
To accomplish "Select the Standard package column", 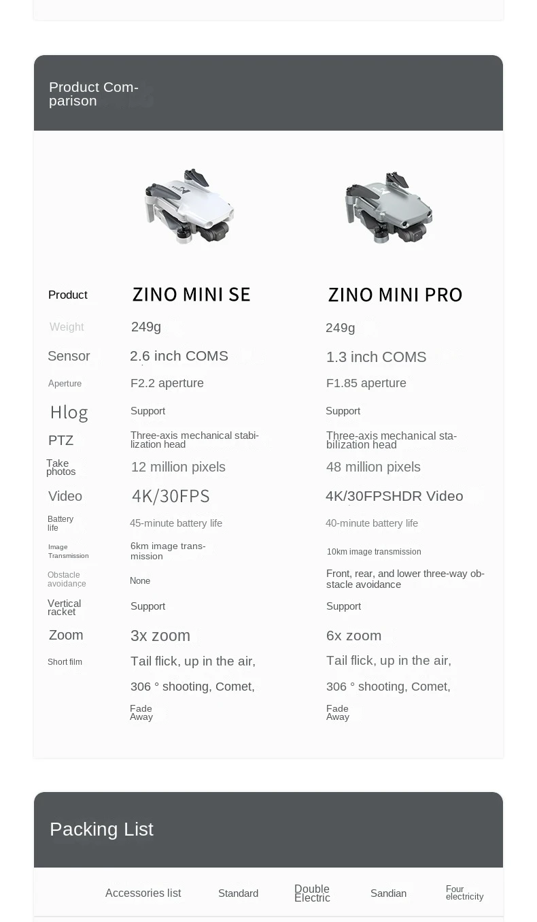I will pyautogui.click(x=238, y=893).
